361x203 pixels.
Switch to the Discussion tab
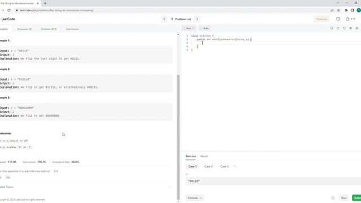tap(24, 29)
